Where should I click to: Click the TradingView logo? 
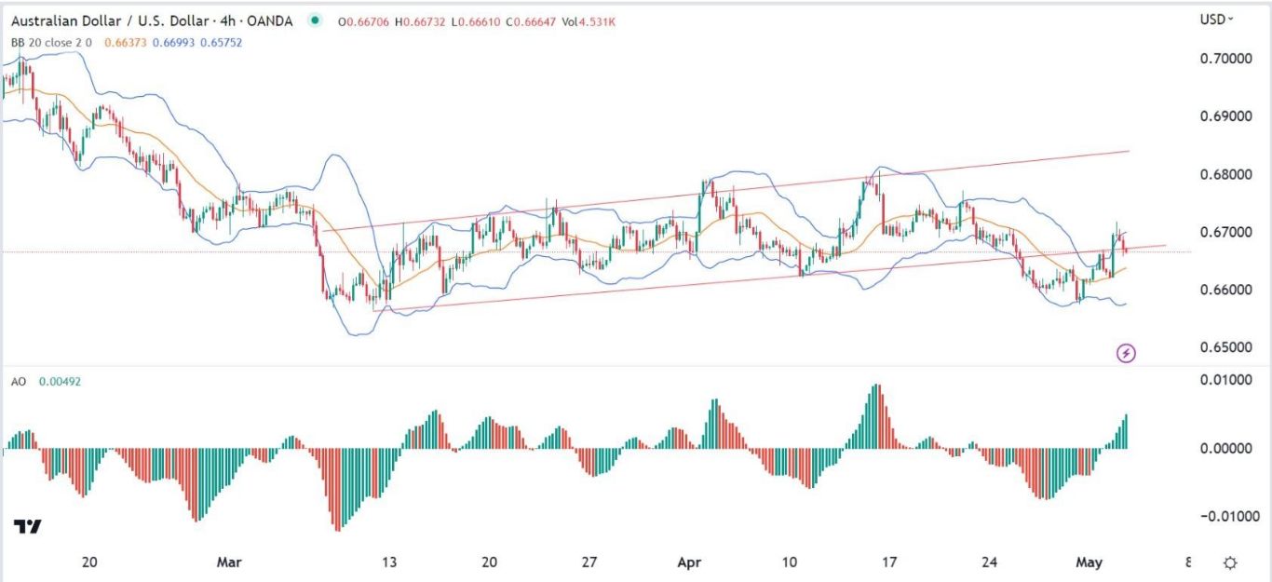coord(28,527)
